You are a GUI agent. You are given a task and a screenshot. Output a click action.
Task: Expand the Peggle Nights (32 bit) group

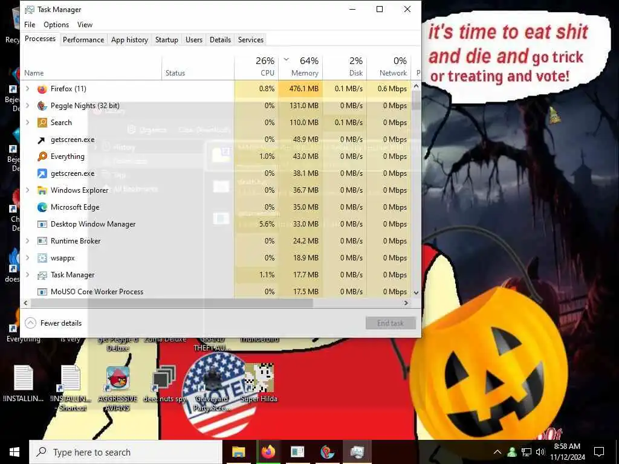coord(27,106)
